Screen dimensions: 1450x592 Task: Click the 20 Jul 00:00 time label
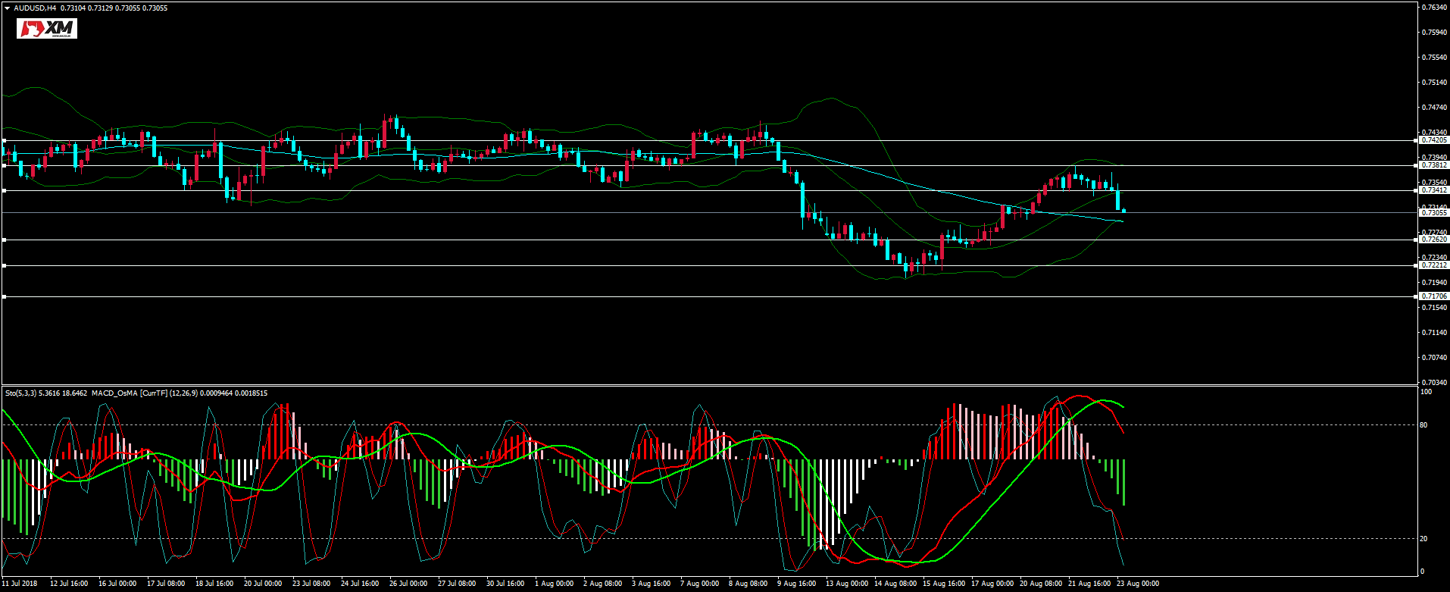[x=262, y=584]
